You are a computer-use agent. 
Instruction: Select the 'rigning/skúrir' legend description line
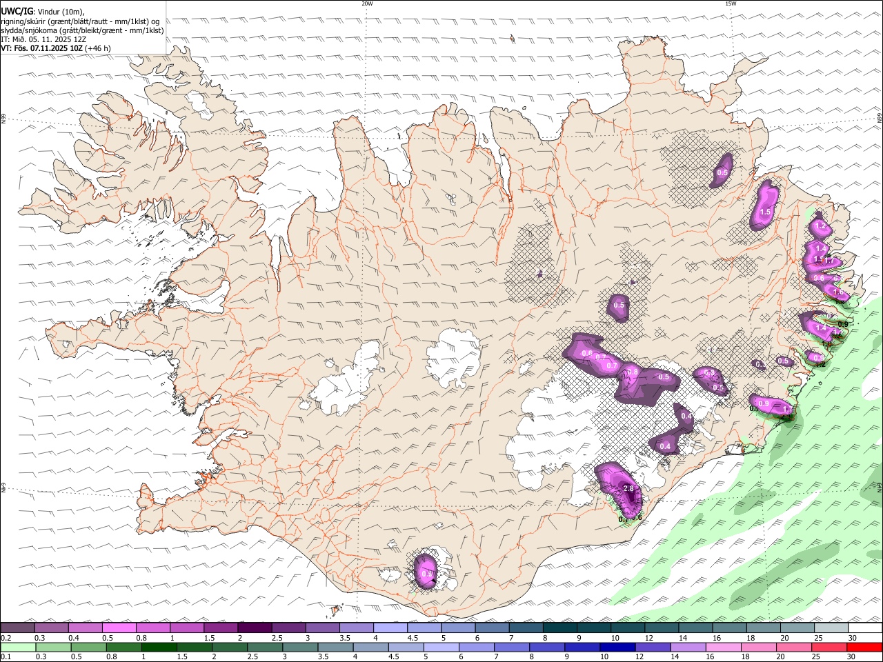[x=80, y=21]
